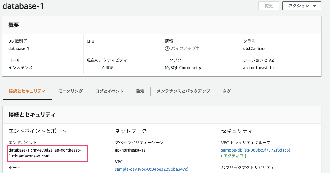330x173 pixels.
Task: View the タグ tab
Action: click(226, 91)
